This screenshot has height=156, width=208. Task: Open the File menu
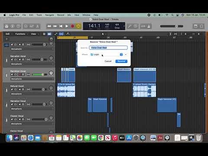24,15
